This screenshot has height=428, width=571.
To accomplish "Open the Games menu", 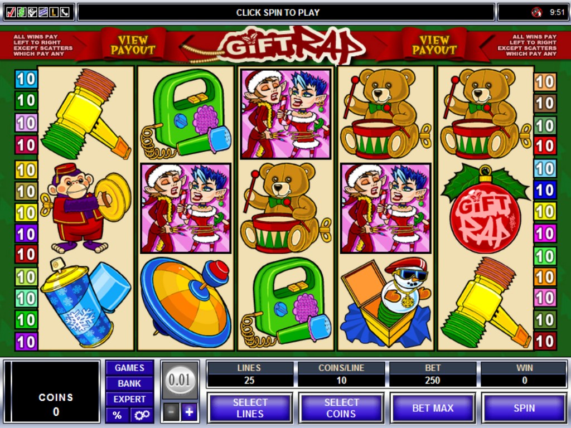I will click(x=129, y=368).
